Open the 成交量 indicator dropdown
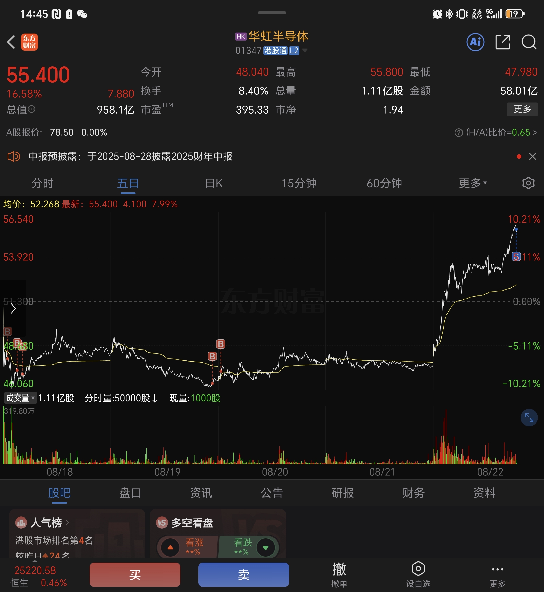 click(x=20, y=398)
